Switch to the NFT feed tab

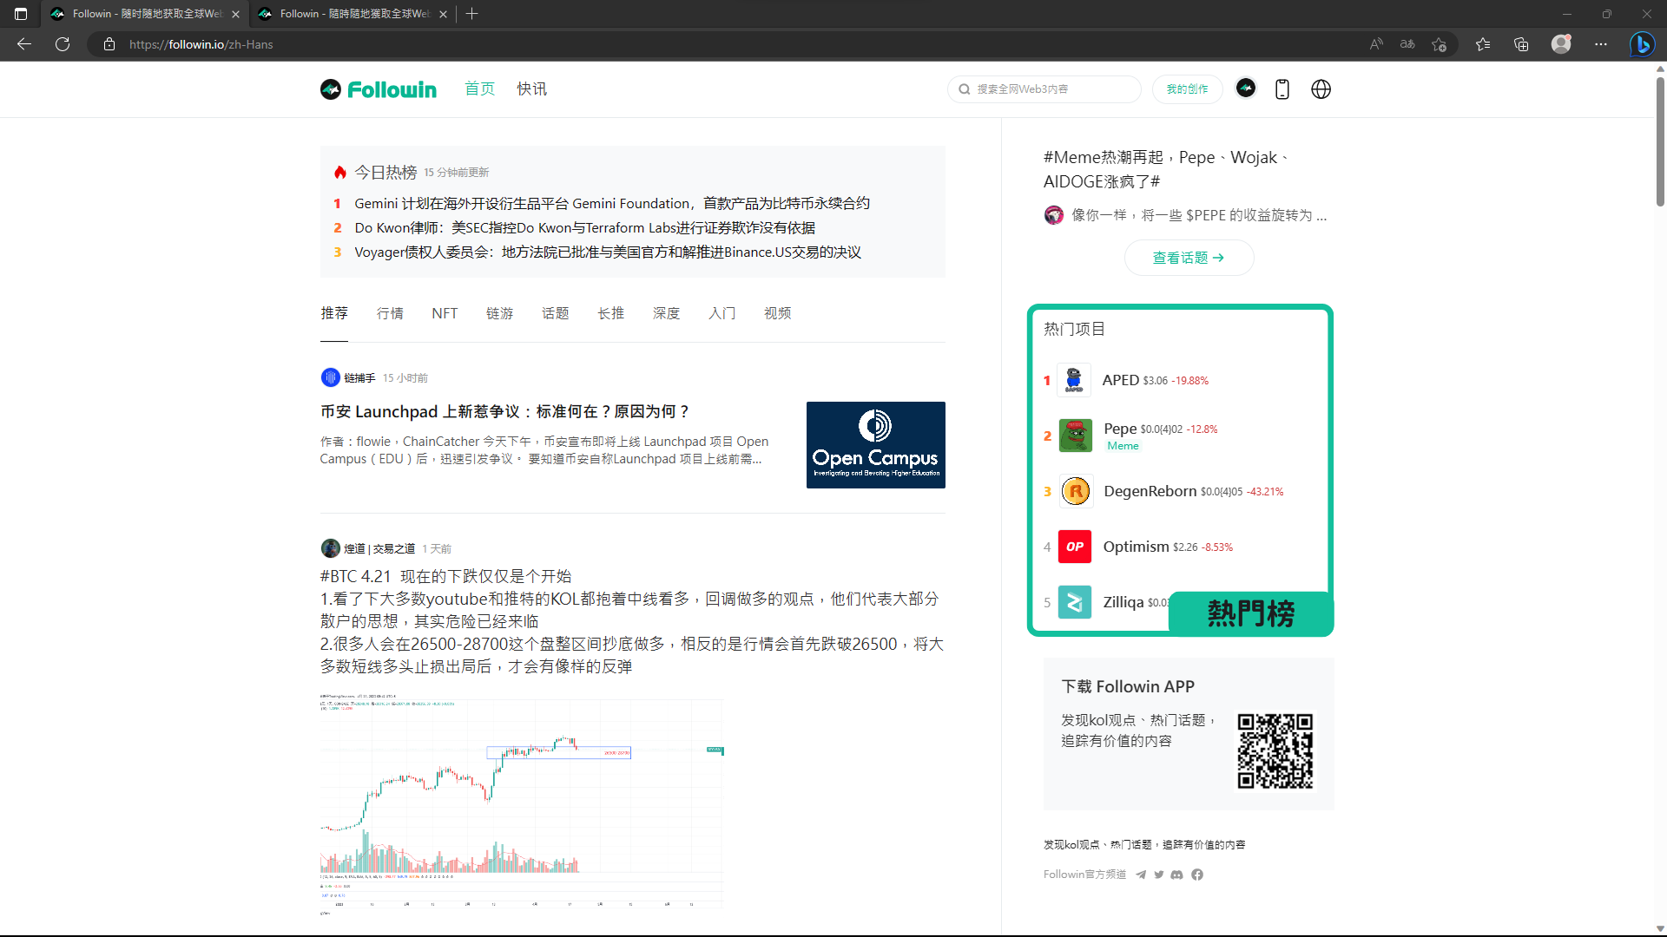coord(445,313)
